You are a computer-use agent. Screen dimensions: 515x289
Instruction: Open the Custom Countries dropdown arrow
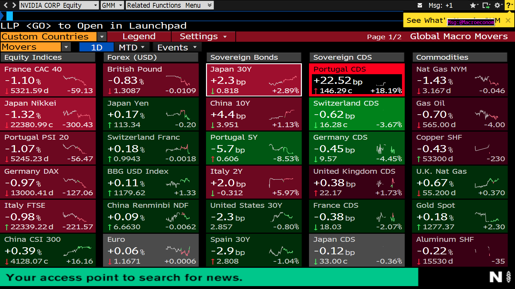click(x=102, y=37)
